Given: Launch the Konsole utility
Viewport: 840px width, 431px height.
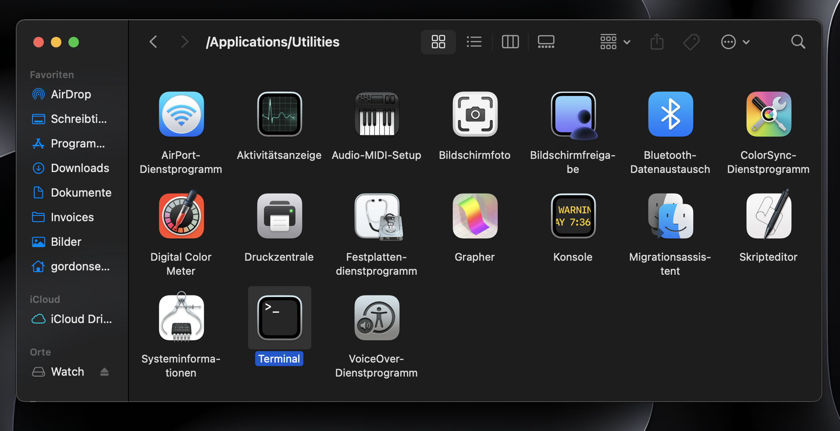Looking at the screenshot, I should (x=573, y=216).
